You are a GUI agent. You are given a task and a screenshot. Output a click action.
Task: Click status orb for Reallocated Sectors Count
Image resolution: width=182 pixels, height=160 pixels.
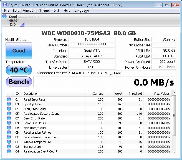tap(9, 113)
